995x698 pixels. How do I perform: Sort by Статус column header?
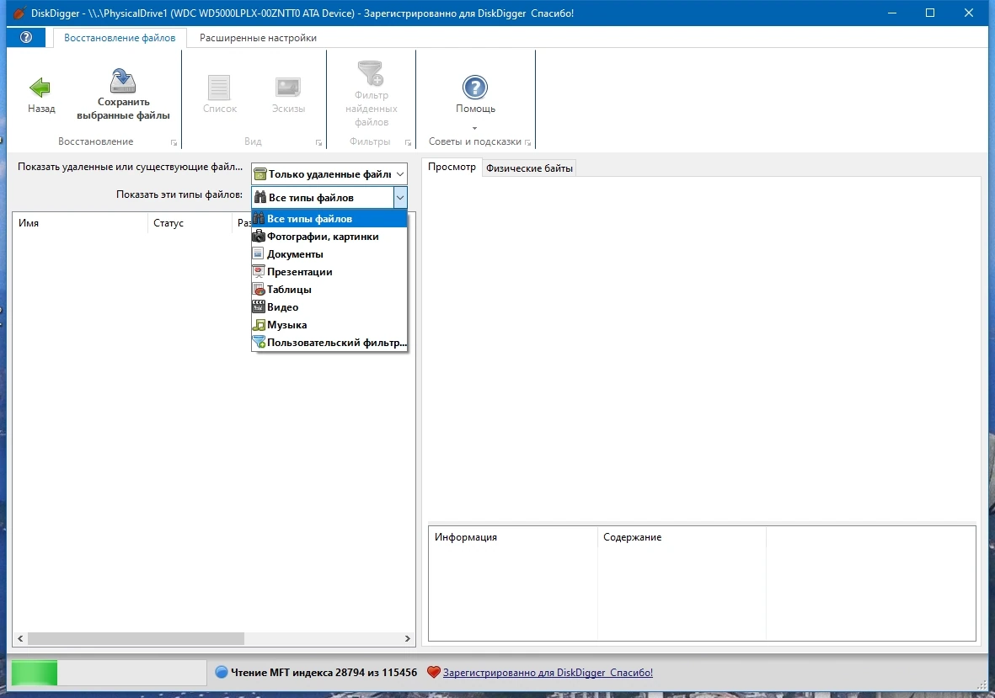coord(190,223)
